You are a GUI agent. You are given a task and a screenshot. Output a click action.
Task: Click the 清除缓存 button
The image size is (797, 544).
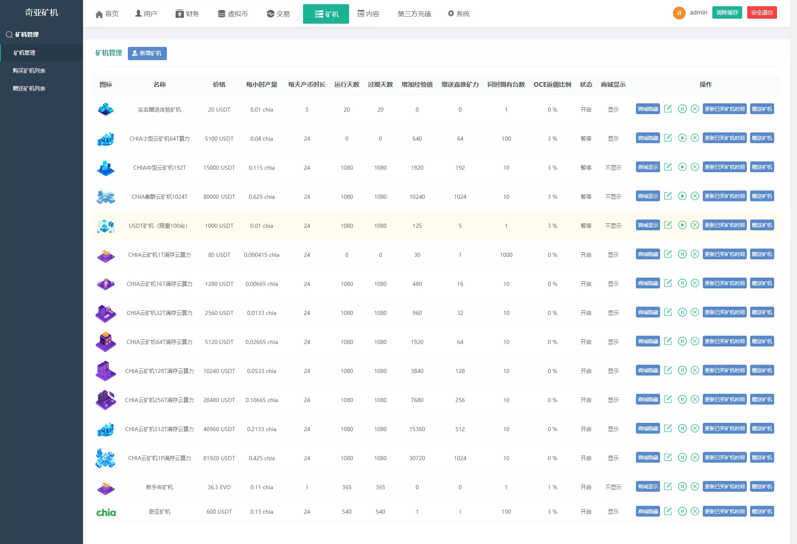click(x=727, y=12)
